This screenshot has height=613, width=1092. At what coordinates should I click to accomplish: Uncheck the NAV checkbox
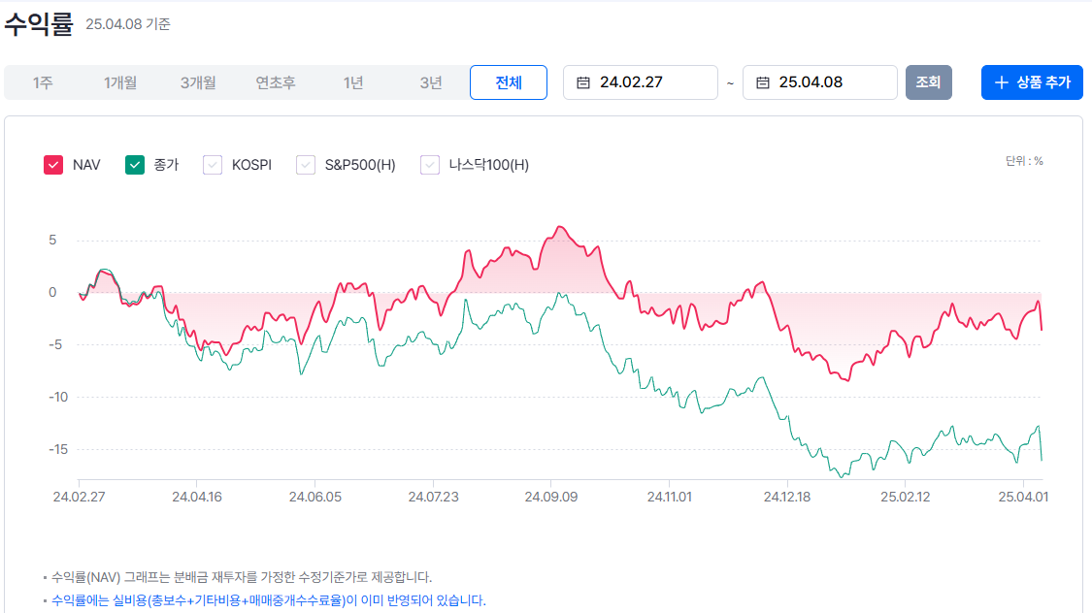[53, 164]
